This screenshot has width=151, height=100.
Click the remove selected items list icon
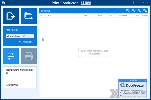pos(128,11)
